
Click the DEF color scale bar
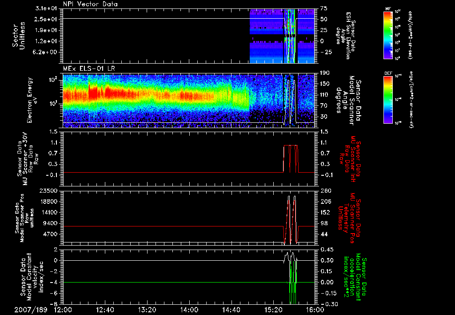point(388,100)
